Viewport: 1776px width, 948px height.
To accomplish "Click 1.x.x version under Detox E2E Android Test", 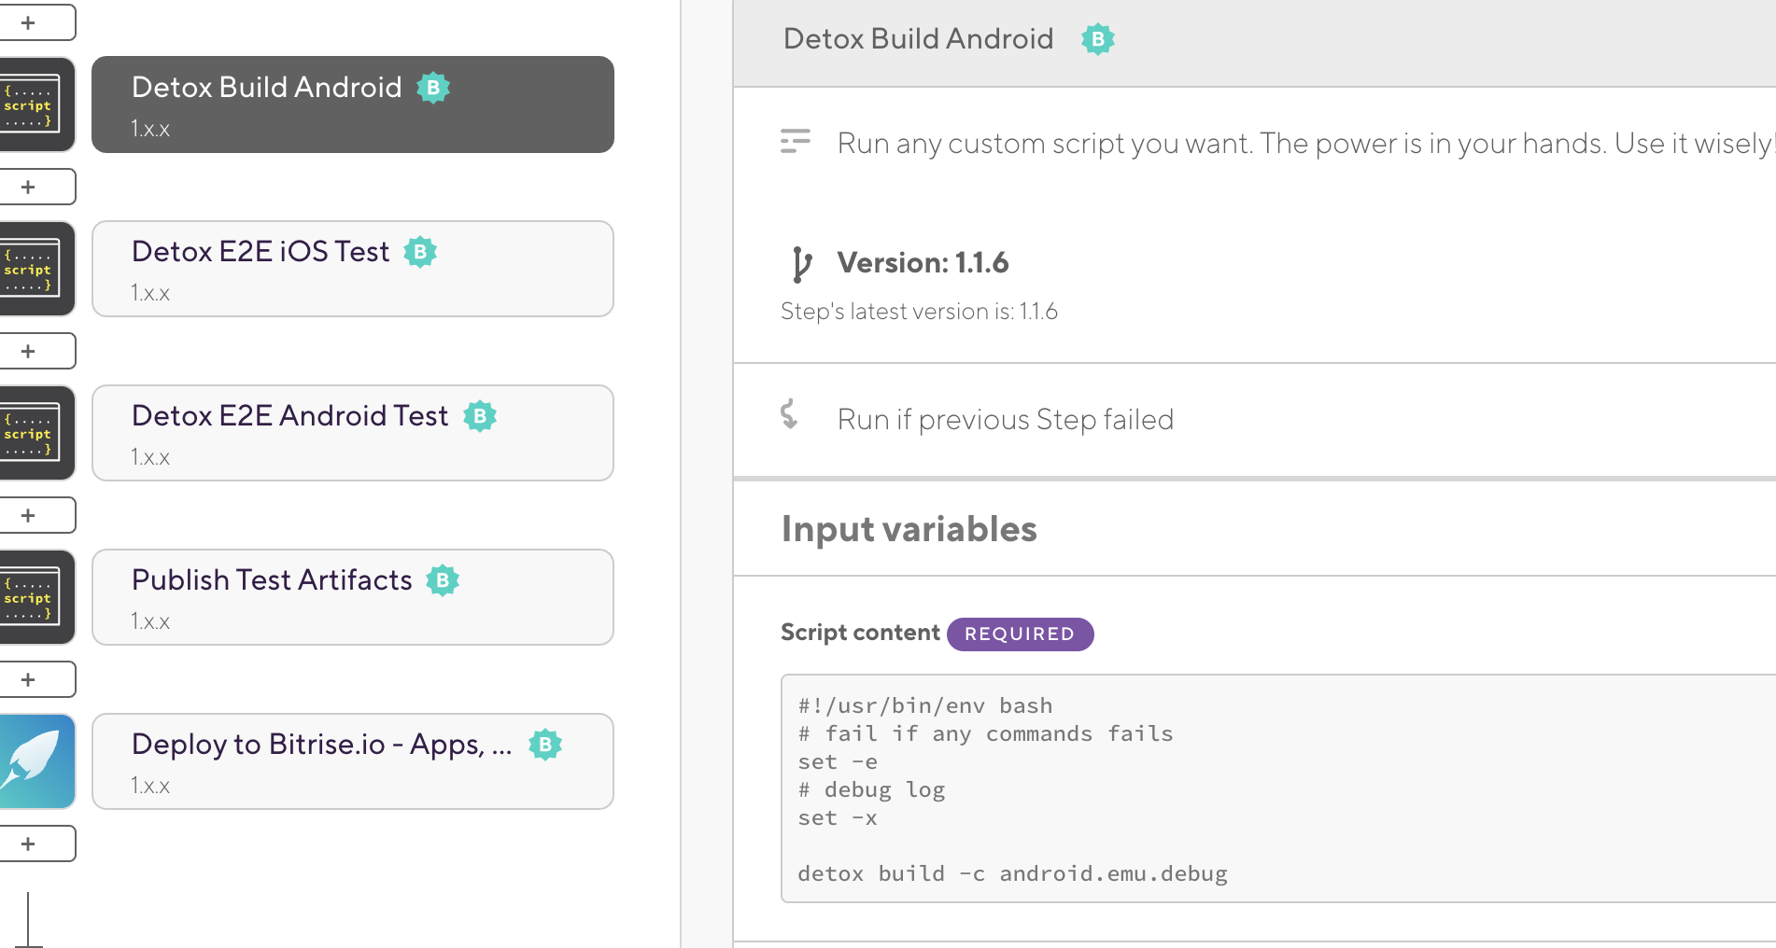I will point(150,457).
